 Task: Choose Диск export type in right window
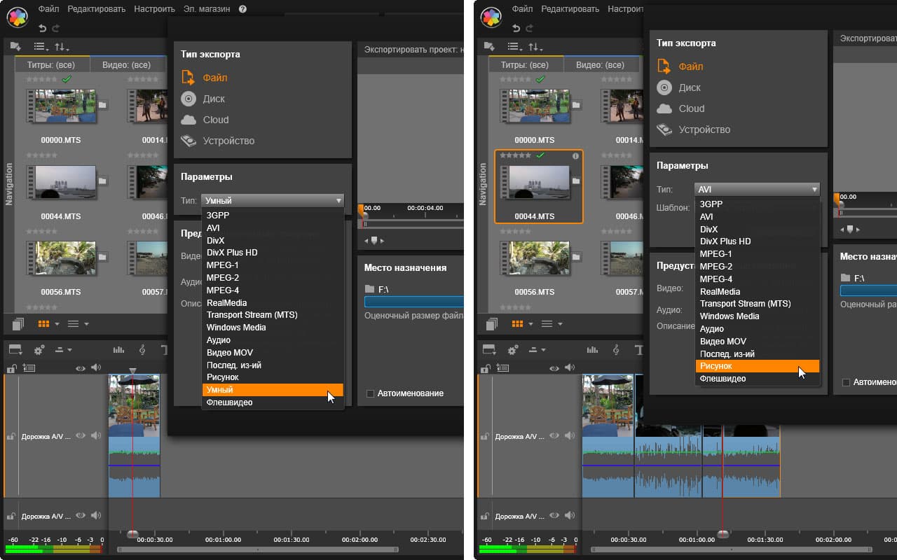(690, 87)
